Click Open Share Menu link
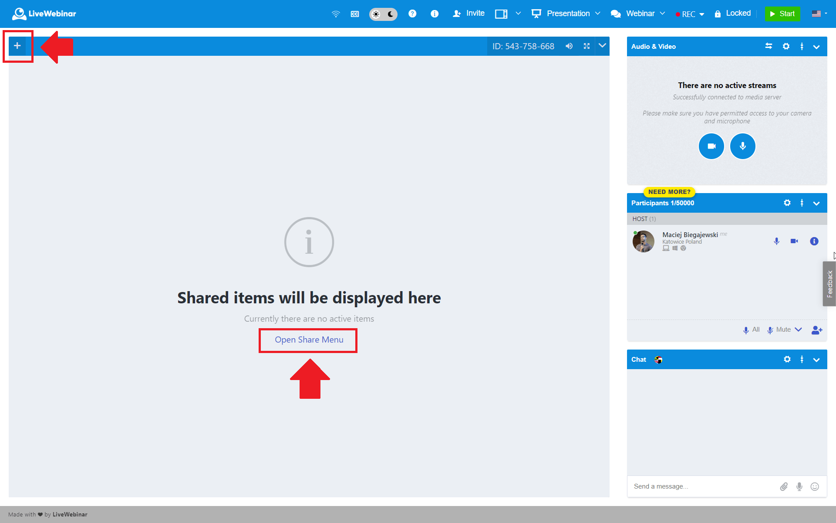 [309, 340]
